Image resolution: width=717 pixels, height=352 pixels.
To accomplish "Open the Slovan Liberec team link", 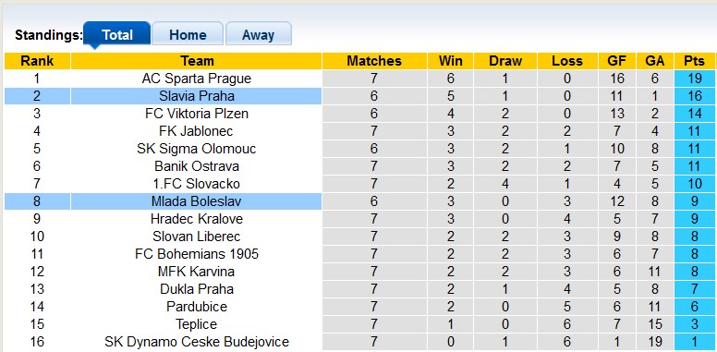I will pyautogui.click(x=197, y=237).
